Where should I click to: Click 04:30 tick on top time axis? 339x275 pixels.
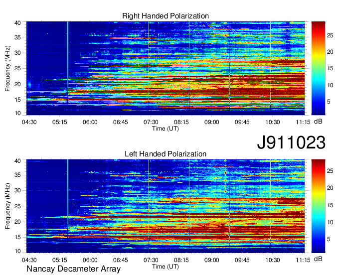click(29, 122)
